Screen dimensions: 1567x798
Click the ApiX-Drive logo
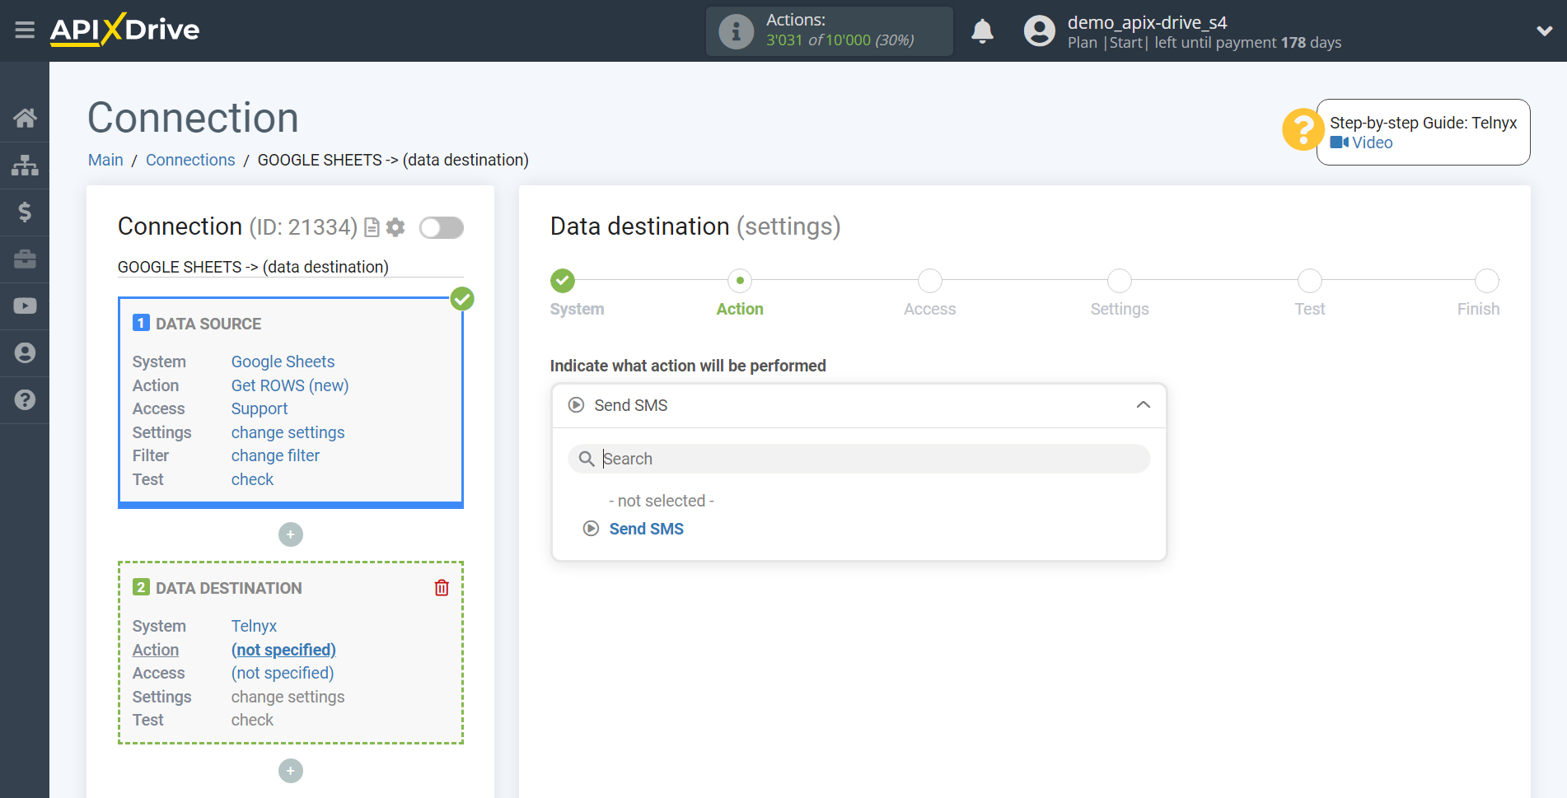tap(124, 30)
